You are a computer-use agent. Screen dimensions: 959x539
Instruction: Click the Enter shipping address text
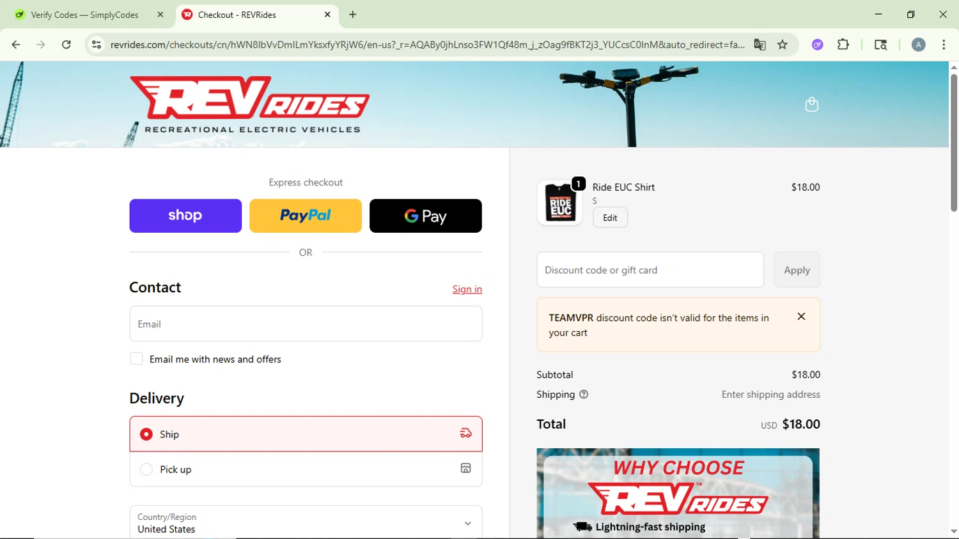click(771, 394)
